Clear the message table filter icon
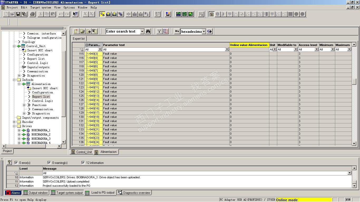 coord(16,173)
